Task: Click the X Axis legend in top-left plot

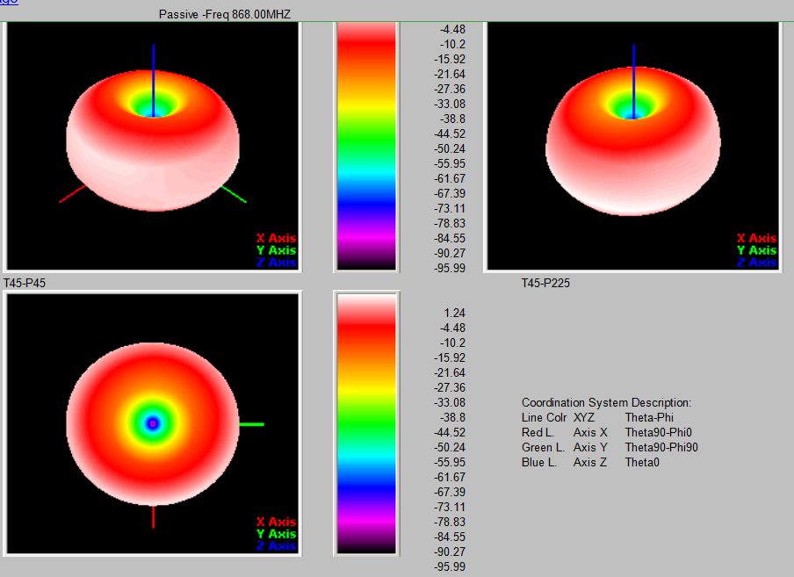Action: click(276, 238)
